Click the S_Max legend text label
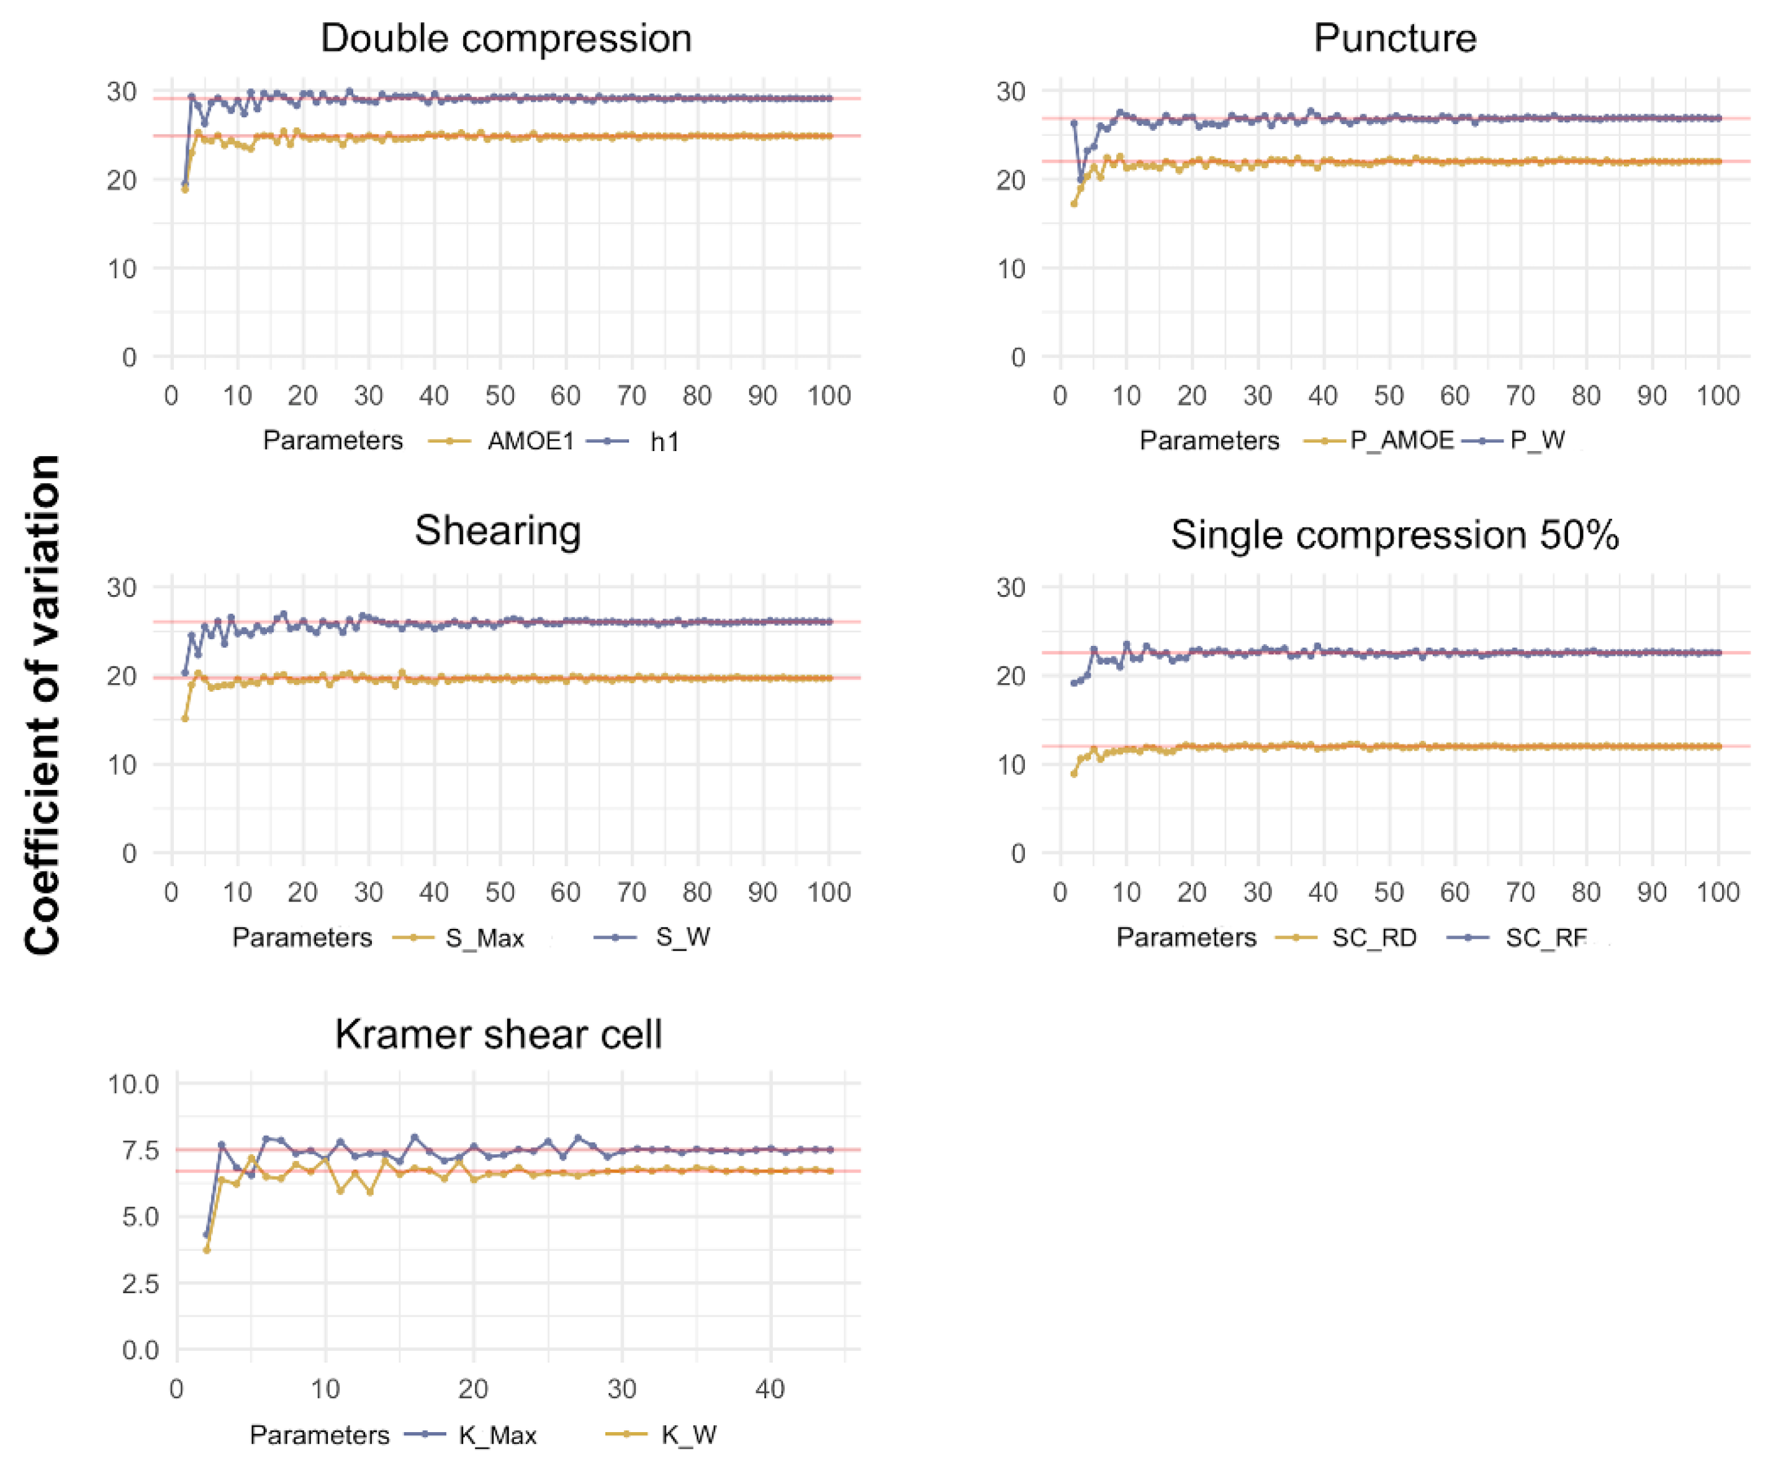This screenshot has height=1460, width=1768. (485, 938)
